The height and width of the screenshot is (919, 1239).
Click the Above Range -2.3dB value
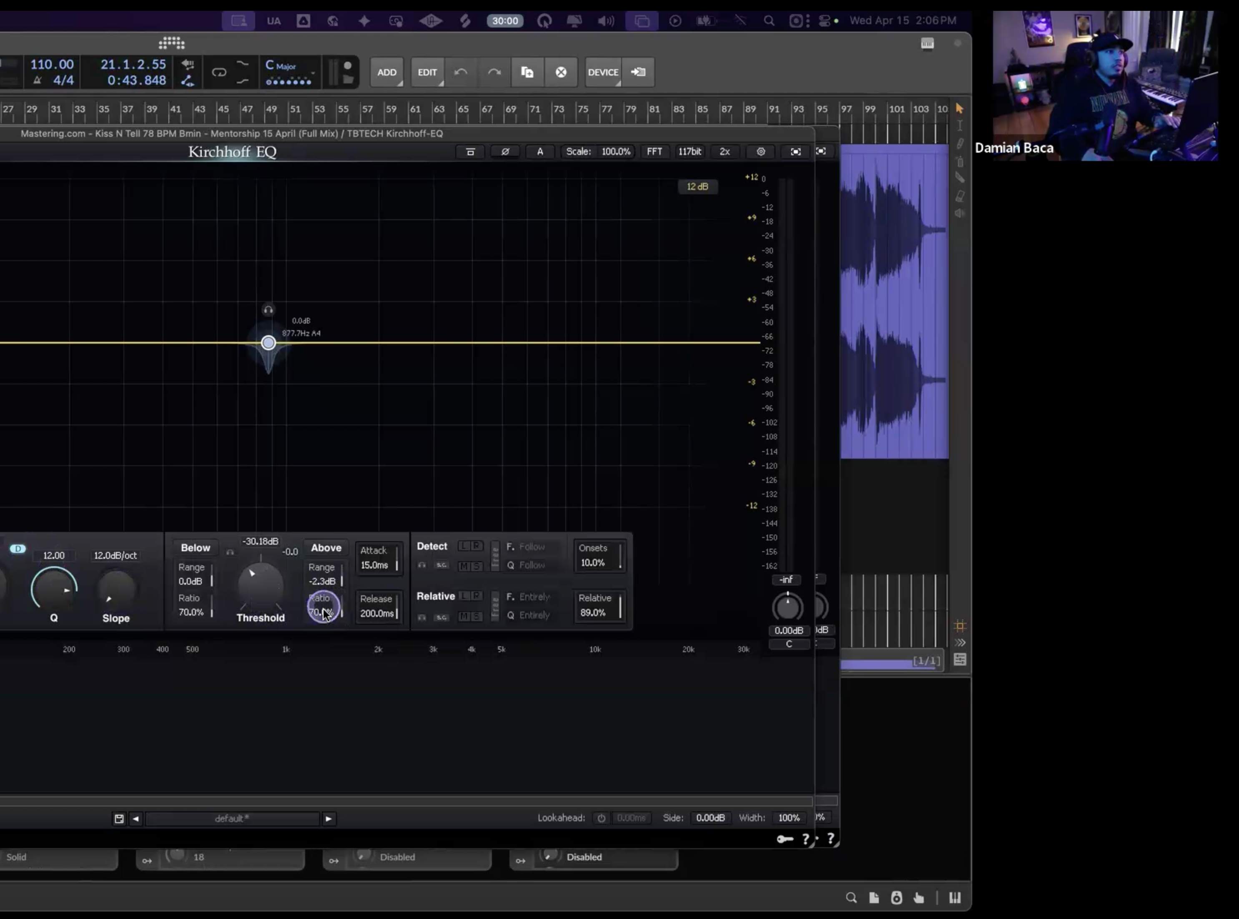pos(323,581)
